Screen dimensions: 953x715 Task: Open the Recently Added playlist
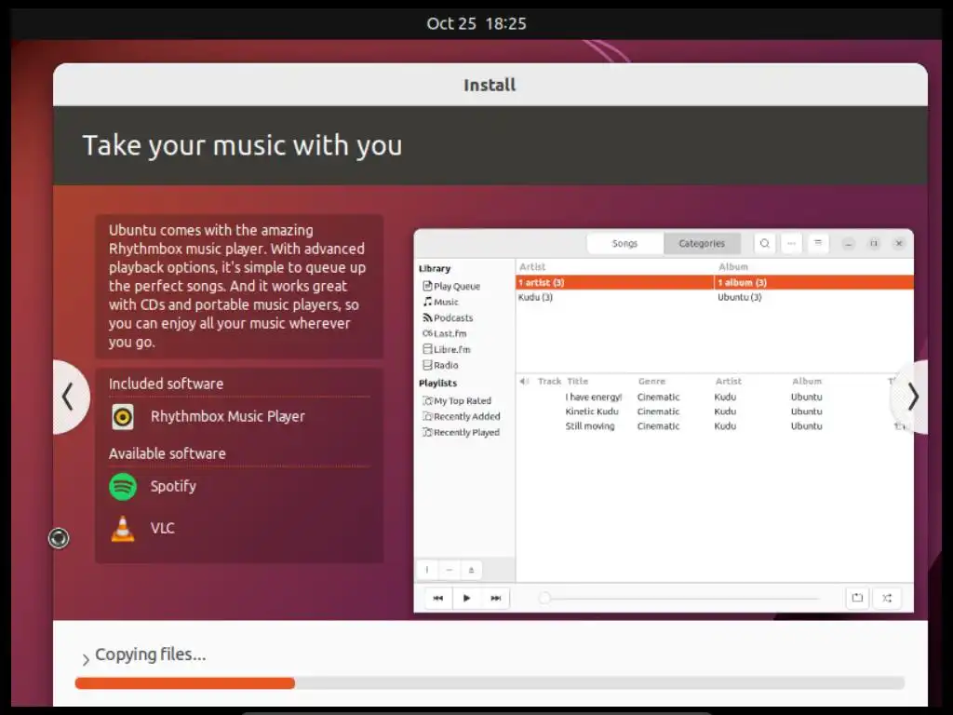point(462,417)
